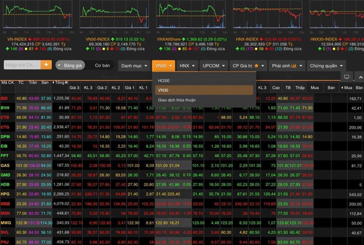
Task: Click the orange plus button beside search box
Action: coord(46,65)
